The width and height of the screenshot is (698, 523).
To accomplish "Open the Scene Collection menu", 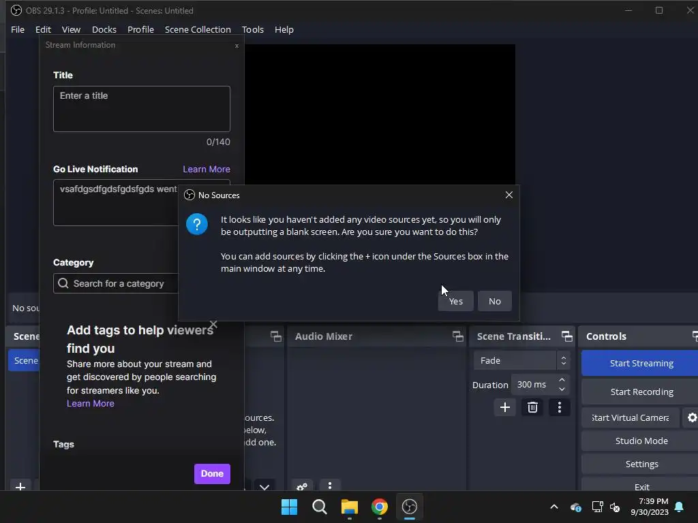I will point(198,29).
